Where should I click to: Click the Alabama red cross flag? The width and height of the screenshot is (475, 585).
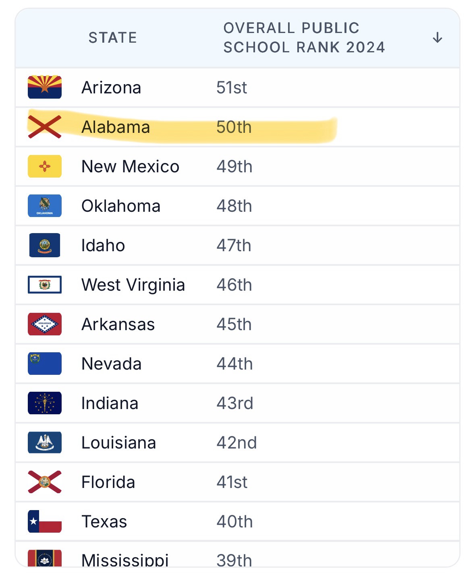(x=44, y=127)
